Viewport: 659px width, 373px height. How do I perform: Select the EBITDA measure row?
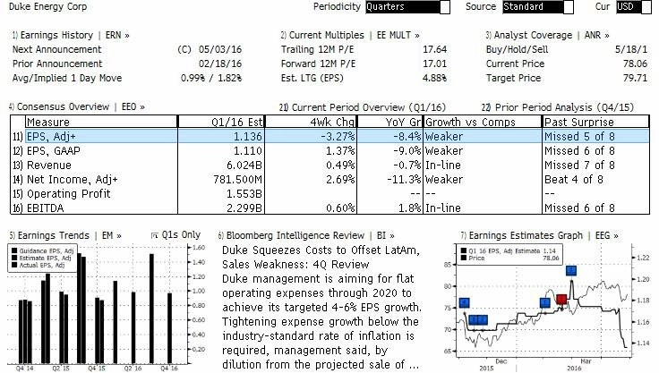coord(329,208)
